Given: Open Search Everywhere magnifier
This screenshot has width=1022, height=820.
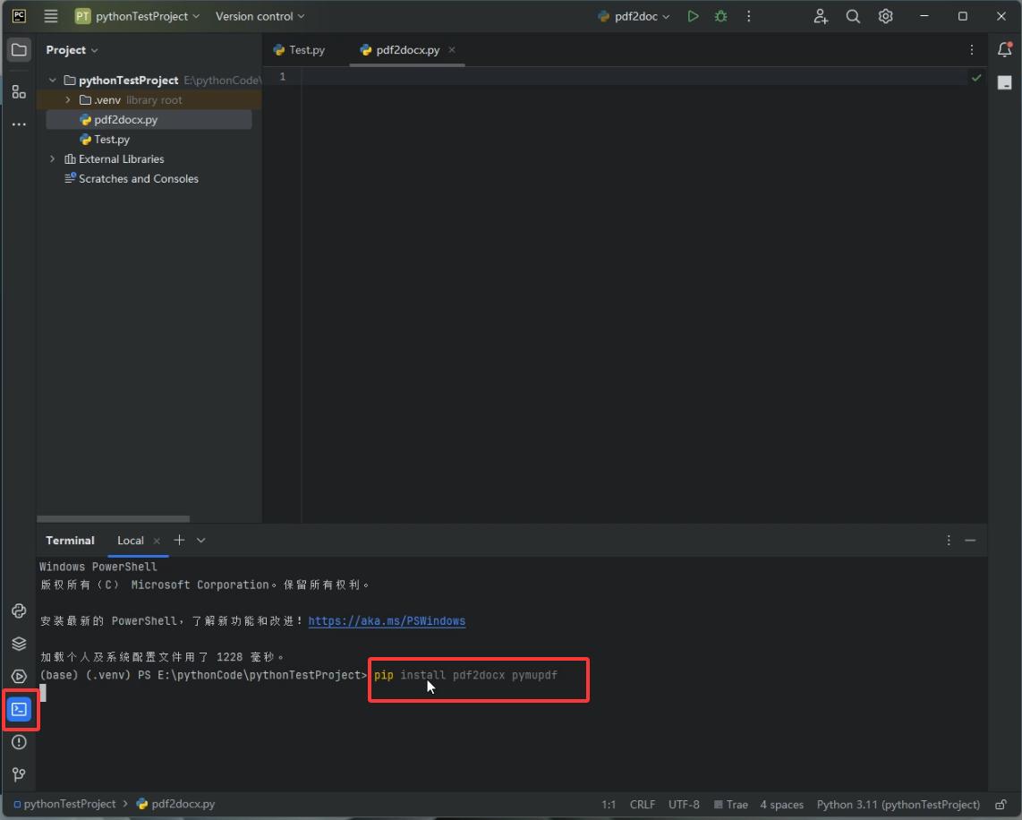Looking at the screenshot, I should (853, 16).
